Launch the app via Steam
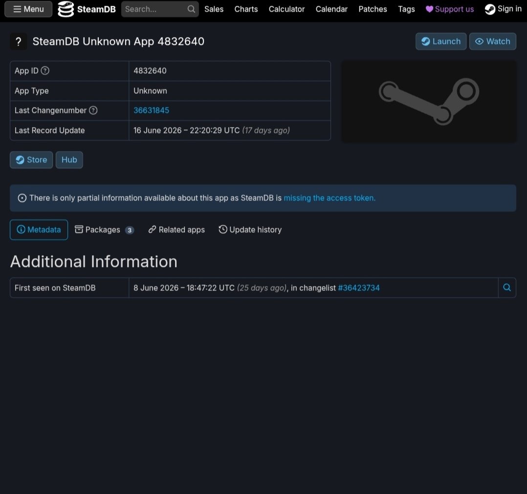The width and height of the screenshot is (527, 494). [x=440, y=42]
